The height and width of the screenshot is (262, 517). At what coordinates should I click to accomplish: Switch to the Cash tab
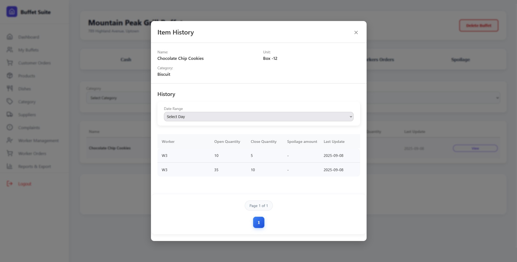pyautogui.click(x=126, y=60)
